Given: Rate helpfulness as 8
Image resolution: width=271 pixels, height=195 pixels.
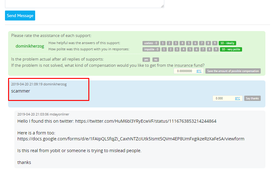Looking at the screenshot, I should [208, 43].
